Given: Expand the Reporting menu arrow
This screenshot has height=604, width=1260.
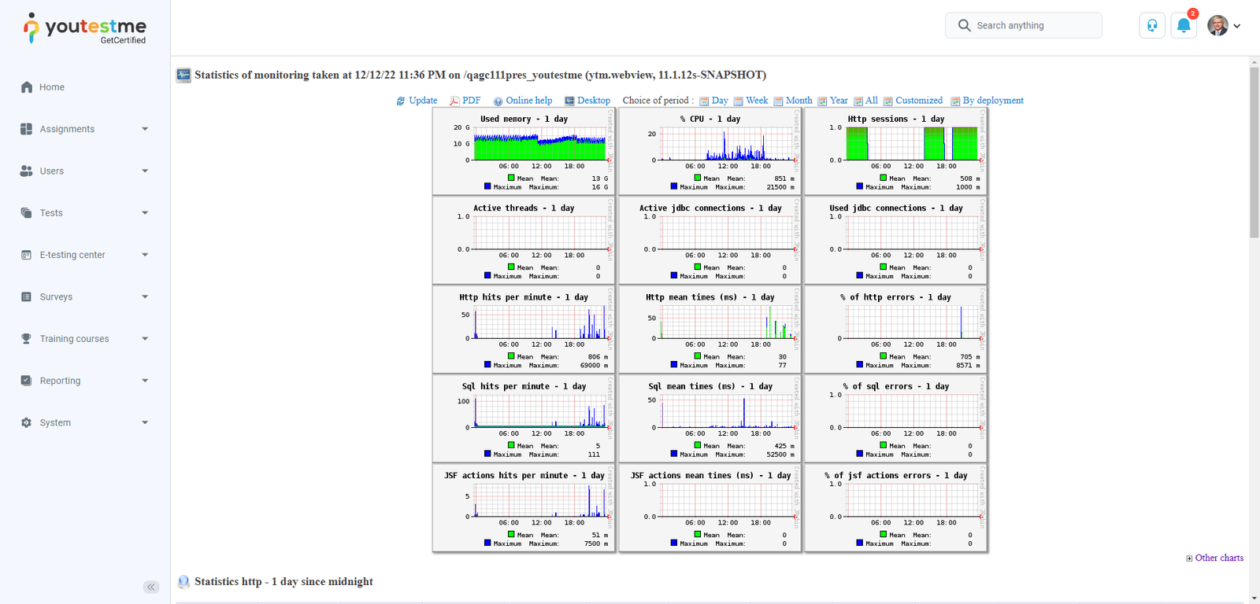Looking at the screenshot, I should click(145, 381).
